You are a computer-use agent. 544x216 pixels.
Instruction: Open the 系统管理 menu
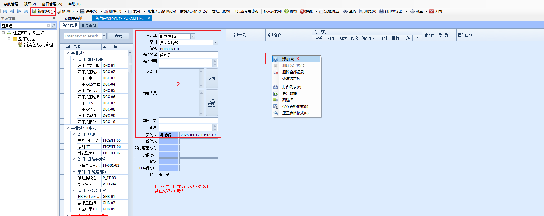tap(11, 4)
